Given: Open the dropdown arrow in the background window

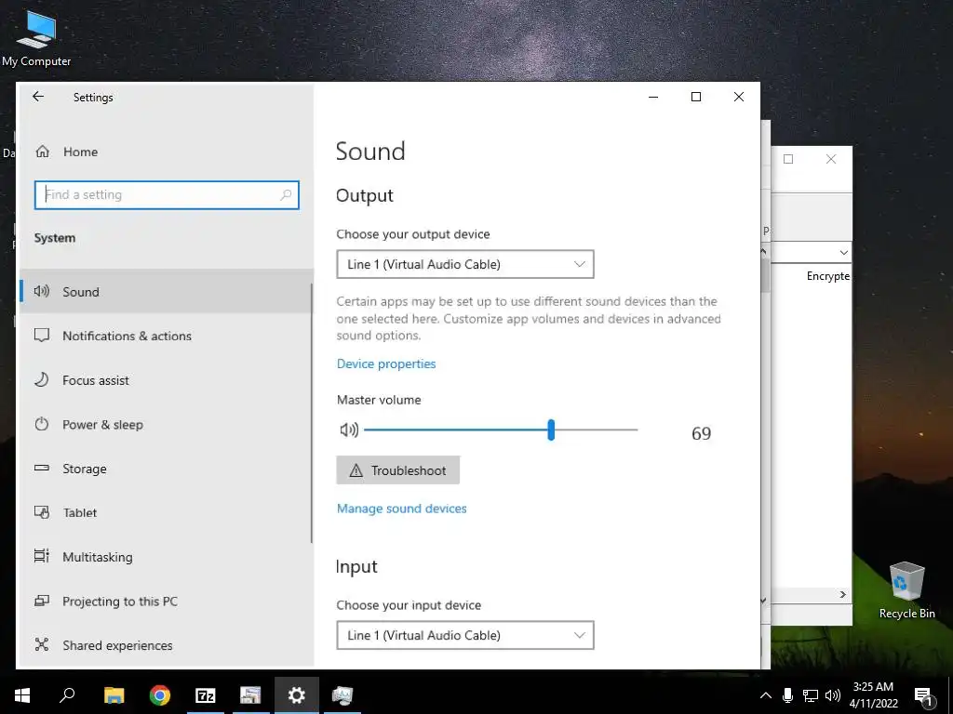Looking at the screenshot, I should pos(843,253).
